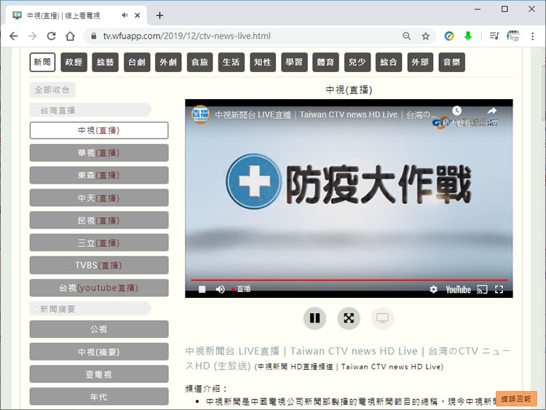
Task: Choose the 中視(直播) channel
Action: coord(99,130)
